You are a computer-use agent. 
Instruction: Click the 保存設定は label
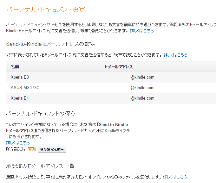[16, 149]
